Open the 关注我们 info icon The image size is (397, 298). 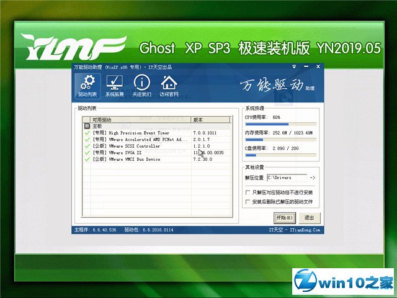(142, 86)
